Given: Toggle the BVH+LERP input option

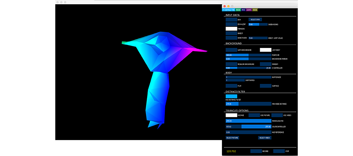Looking at the screenshot, I should click(x=231, y=24).
